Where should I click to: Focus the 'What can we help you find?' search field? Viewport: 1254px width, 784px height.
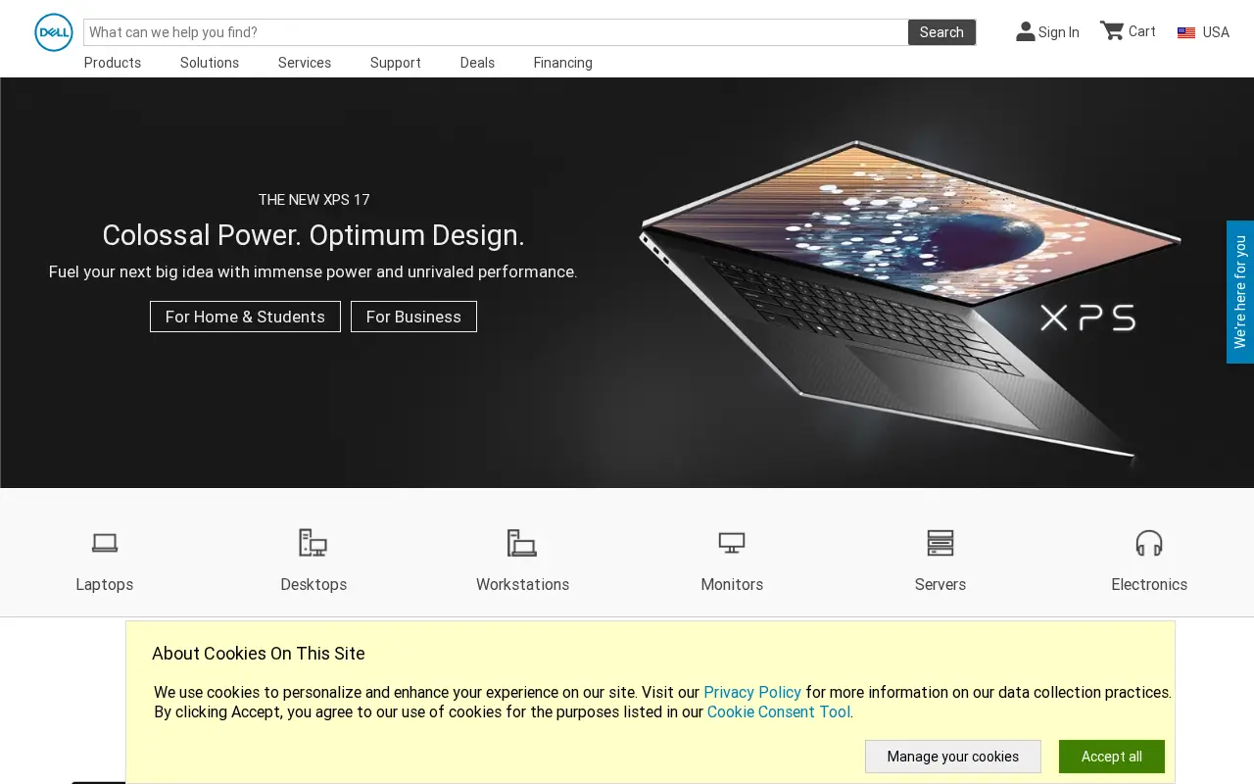tap(496, 32)
